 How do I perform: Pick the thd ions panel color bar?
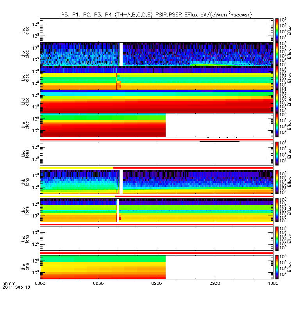click(277, 239)
